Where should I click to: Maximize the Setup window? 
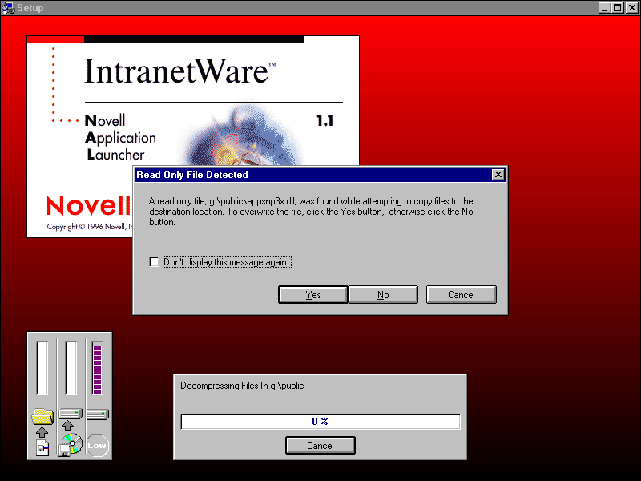click(x=618, y=8)
